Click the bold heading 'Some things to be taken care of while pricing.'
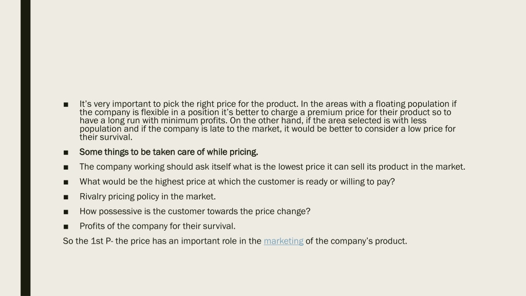Screen dimensions: 526x296 click(x=168, y=152)
